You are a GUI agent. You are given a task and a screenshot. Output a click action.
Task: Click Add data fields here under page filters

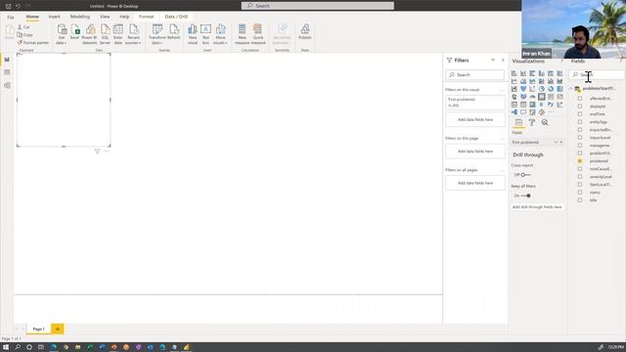(x=475, y=152)
